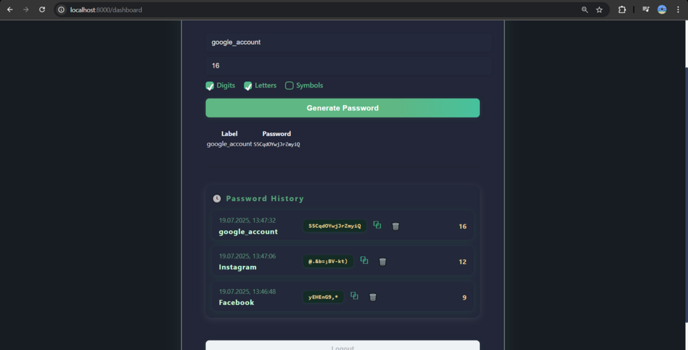Click generated password in result table
This screenshot has height=350, width=688.
[x=277, y=144]
